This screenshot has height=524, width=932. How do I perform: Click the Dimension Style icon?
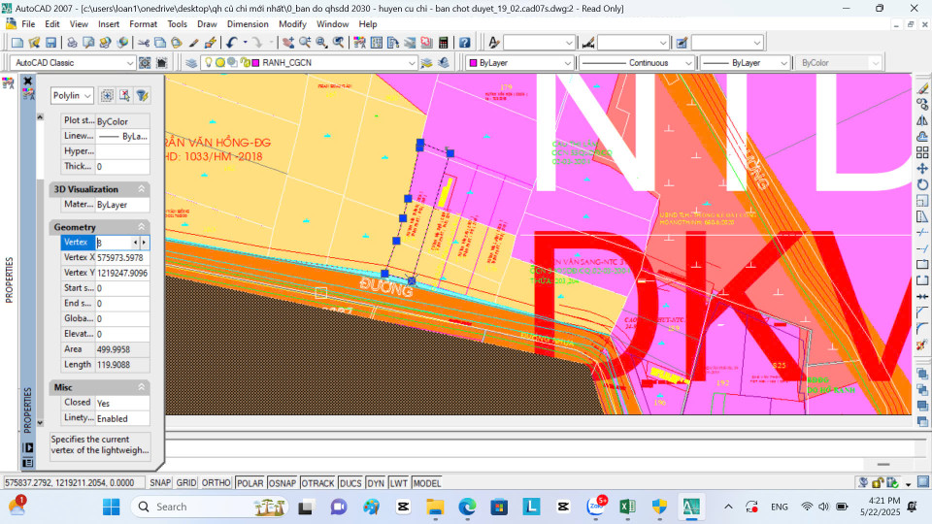pyautogui.click(x=588, y=43)
